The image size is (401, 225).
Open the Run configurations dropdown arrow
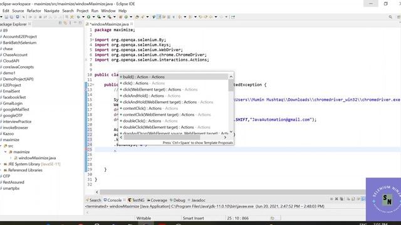pyautogui.click(x=93, y=17)
